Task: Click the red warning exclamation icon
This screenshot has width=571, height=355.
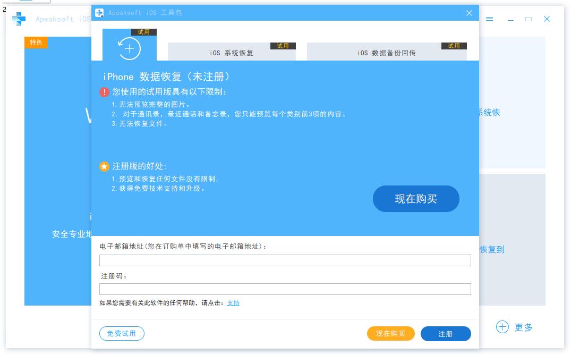Action: point(104,92)
